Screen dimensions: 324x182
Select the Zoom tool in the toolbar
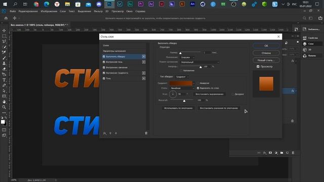pyautogui.click(x=4, y=107)
